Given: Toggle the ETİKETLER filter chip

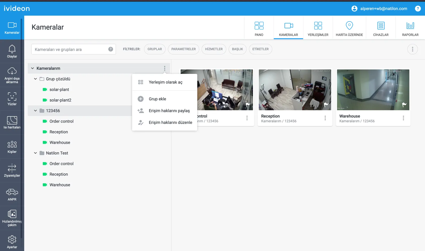Looking at the screenshot, I should [x=260, y=49].
